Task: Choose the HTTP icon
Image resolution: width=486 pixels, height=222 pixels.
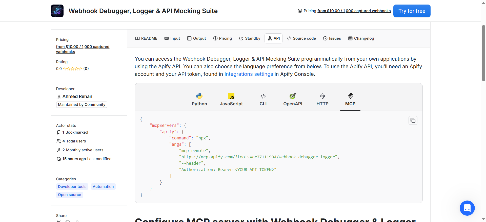Action: coord(322,96)
